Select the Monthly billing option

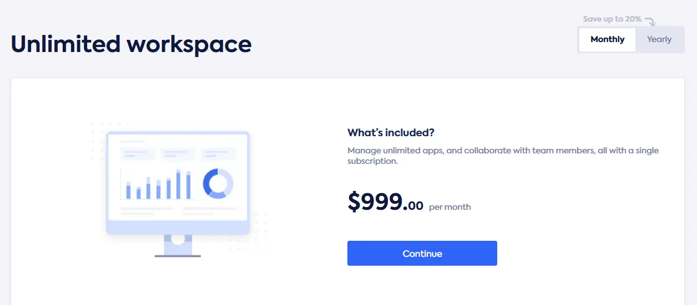[607, 39]
